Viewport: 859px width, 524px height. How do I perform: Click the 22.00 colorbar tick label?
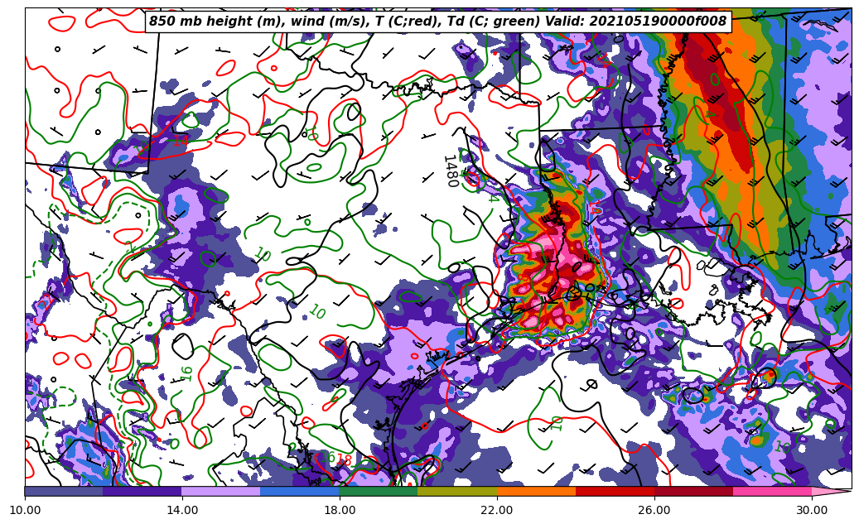497,510
